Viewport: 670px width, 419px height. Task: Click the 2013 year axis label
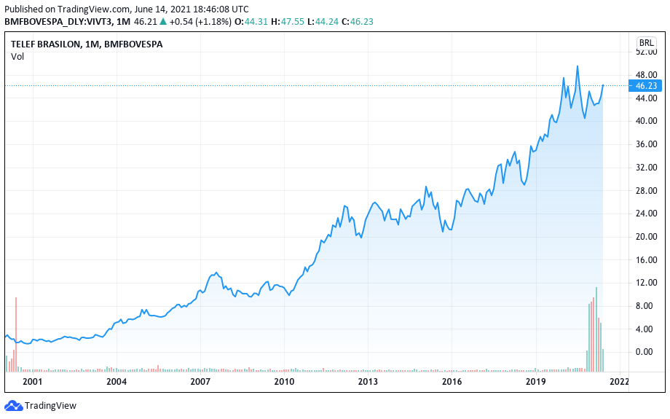click(368, 381)
